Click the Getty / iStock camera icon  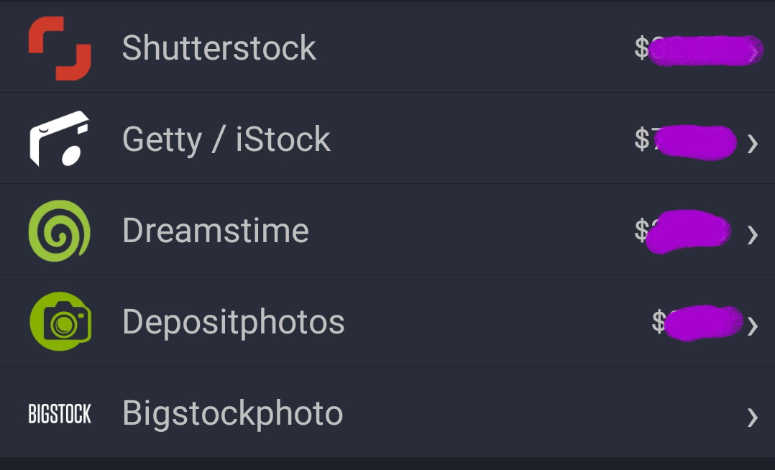60,139
